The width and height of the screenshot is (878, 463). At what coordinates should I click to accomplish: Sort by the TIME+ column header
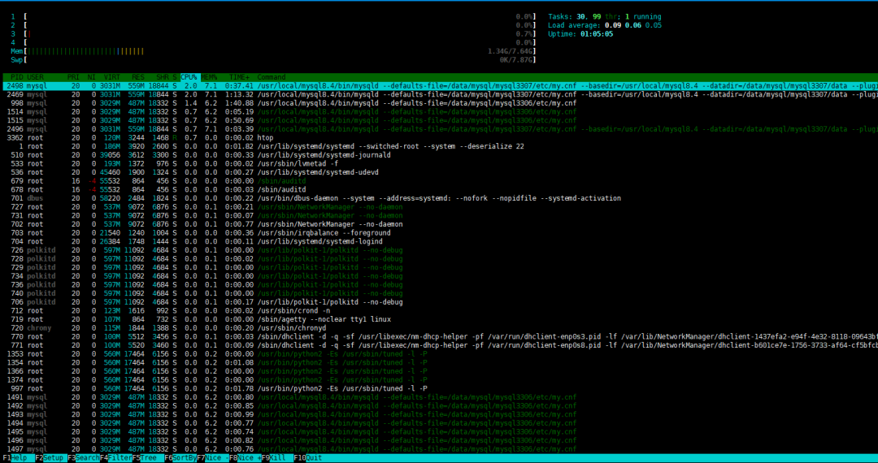click(239, 77)
